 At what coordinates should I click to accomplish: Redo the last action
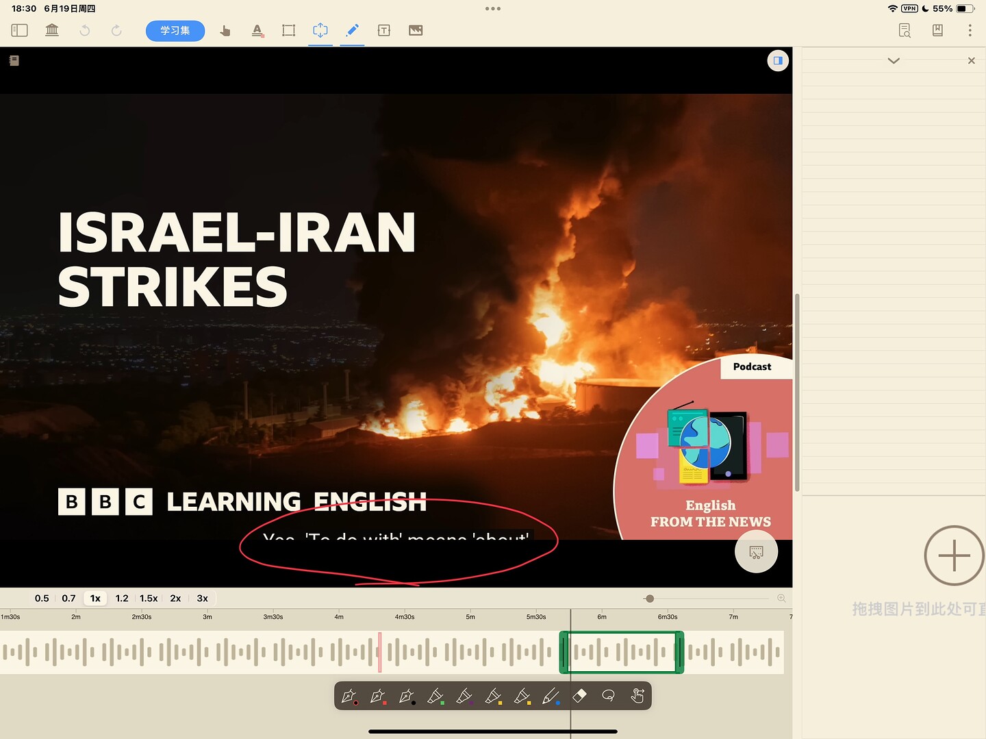point(116,30)
